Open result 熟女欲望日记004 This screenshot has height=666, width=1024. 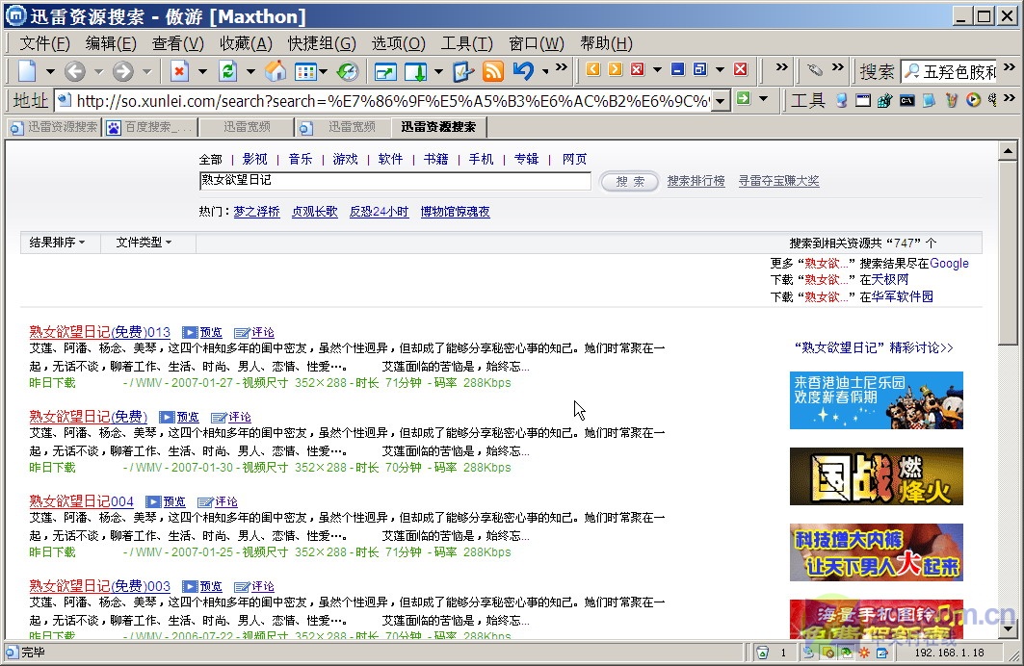click(82, 501)
